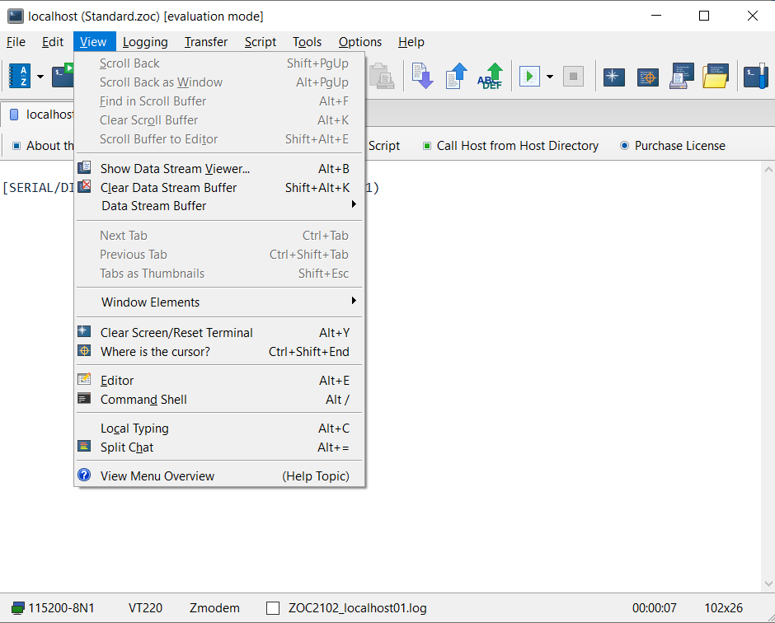Image resolution: width=775 pixels, height=623 pixels.
Task: Click the View Menu Overview help icon
Action: [85, 475]
